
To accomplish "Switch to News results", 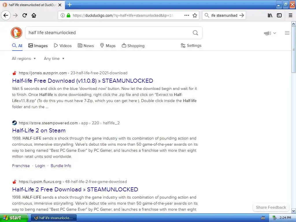I will coord(86,46).
